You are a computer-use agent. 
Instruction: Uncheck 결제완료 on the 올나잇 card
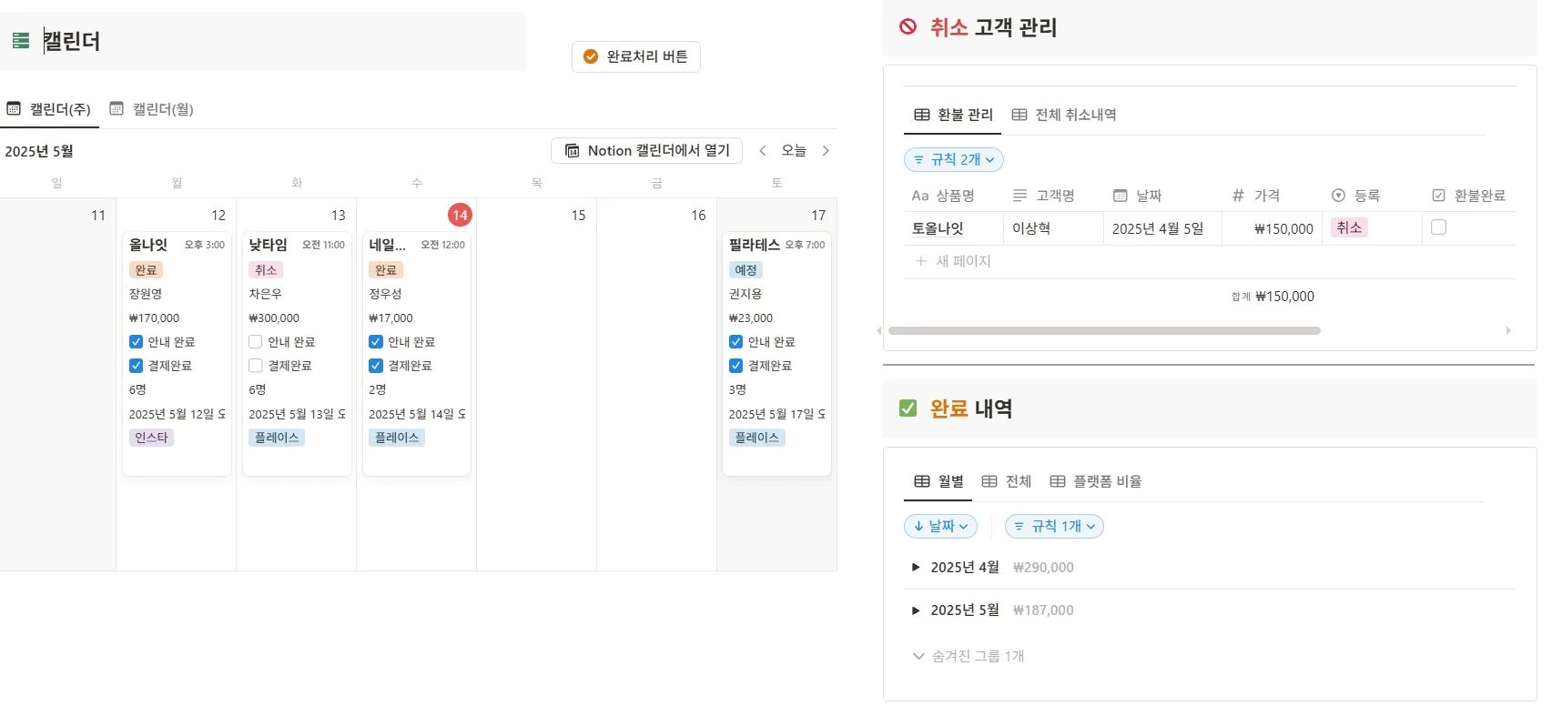coord(136,366)
